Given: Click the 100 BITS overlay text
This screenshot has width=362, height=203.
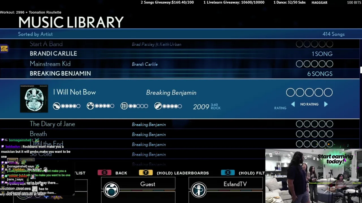Looking at the screenshot, I should point(354,3).
